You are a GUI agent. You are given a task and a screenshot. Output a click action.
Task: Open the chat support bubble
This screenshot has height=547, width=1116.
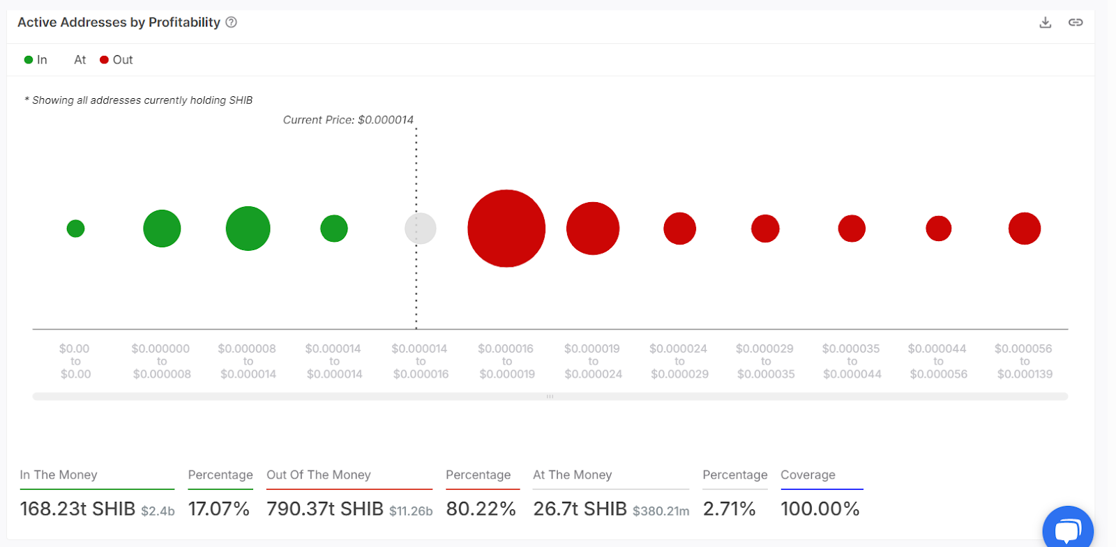(1067, 530)
